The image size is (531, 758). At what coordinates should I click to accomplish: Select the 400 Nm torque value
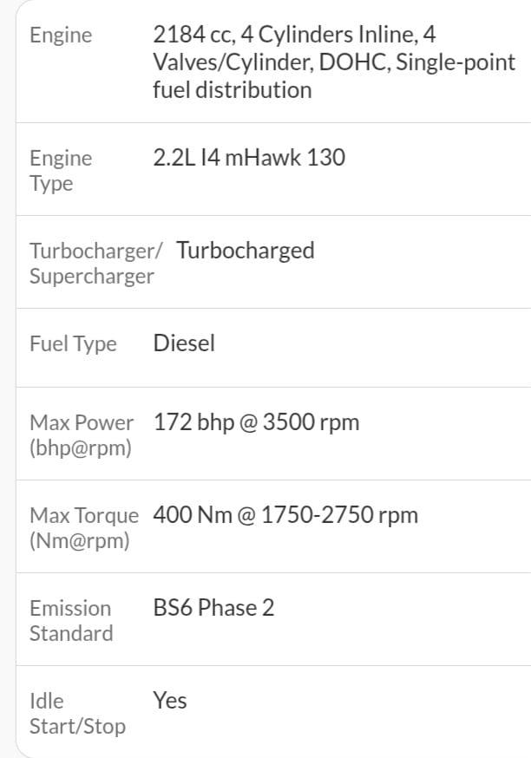pos(193,515)
